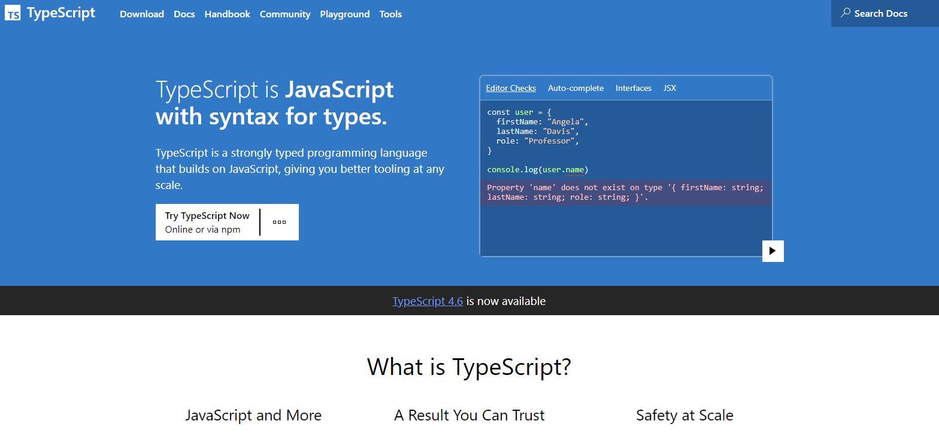The height and width of the screenshot is (433, 939).
Task: Open the Docs menu item
Action: (184, 14)
